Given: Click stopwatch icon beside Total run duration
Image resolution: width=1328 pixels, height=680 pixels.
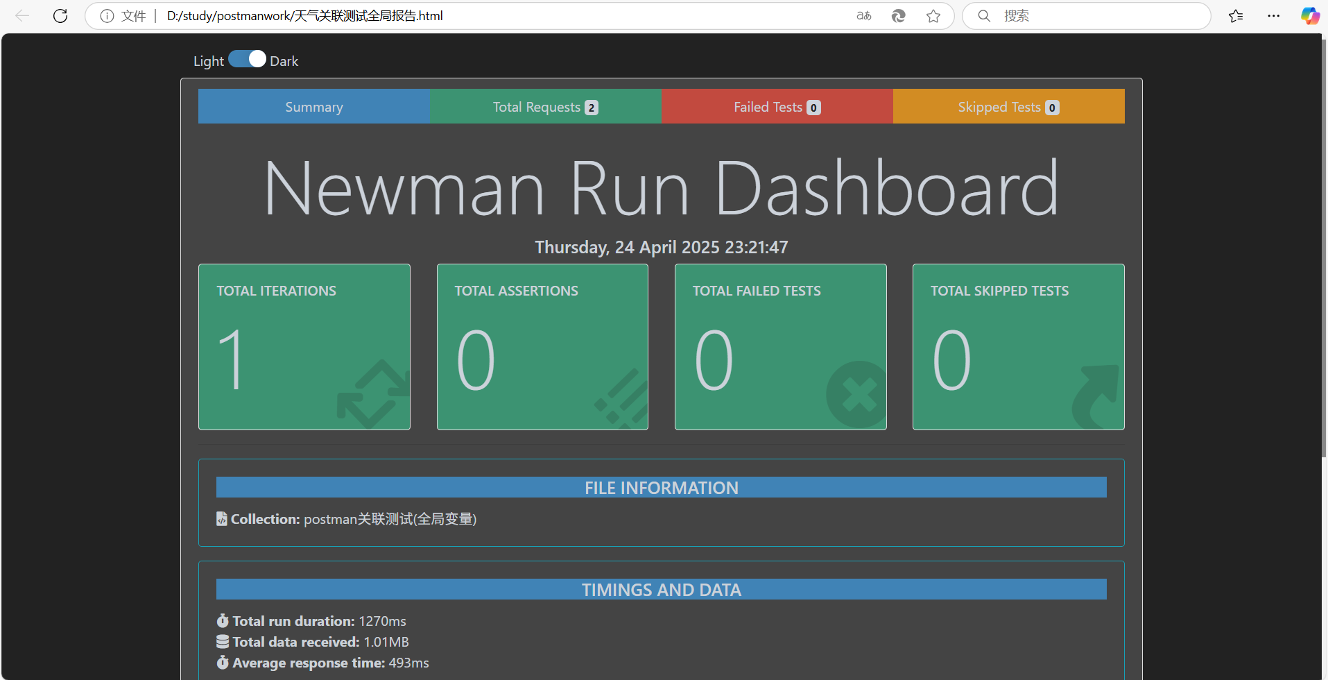Looking at the screenshot, I should point(223,620).
